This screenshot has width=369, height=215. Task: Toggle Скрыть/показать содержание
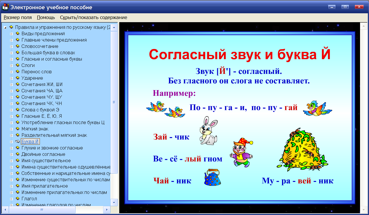pos(93,17)
